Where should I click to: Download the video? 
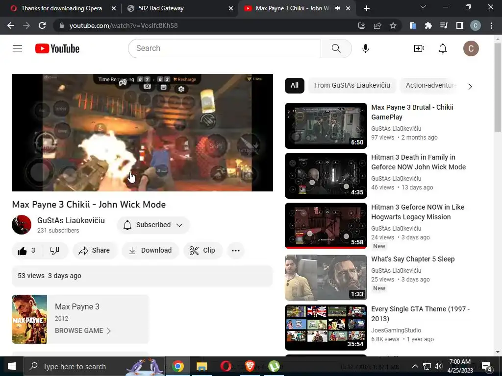150,250
